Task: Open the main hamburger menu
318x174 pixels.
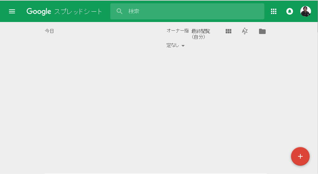Action: pos(12,11)
